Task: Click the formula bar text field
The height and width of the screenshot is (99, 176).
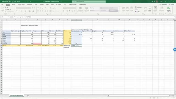Action: pos(98,17)
